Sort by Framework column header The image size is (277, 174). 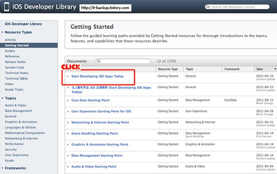point(238,69)
